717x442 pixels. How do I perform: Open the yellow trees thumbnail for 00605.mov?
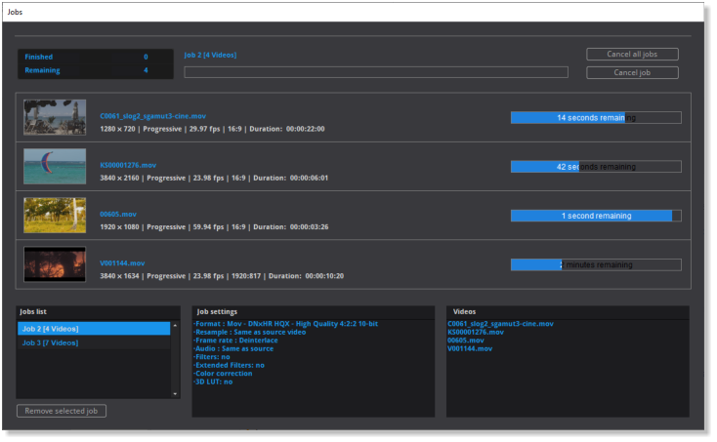coord(55,215)
